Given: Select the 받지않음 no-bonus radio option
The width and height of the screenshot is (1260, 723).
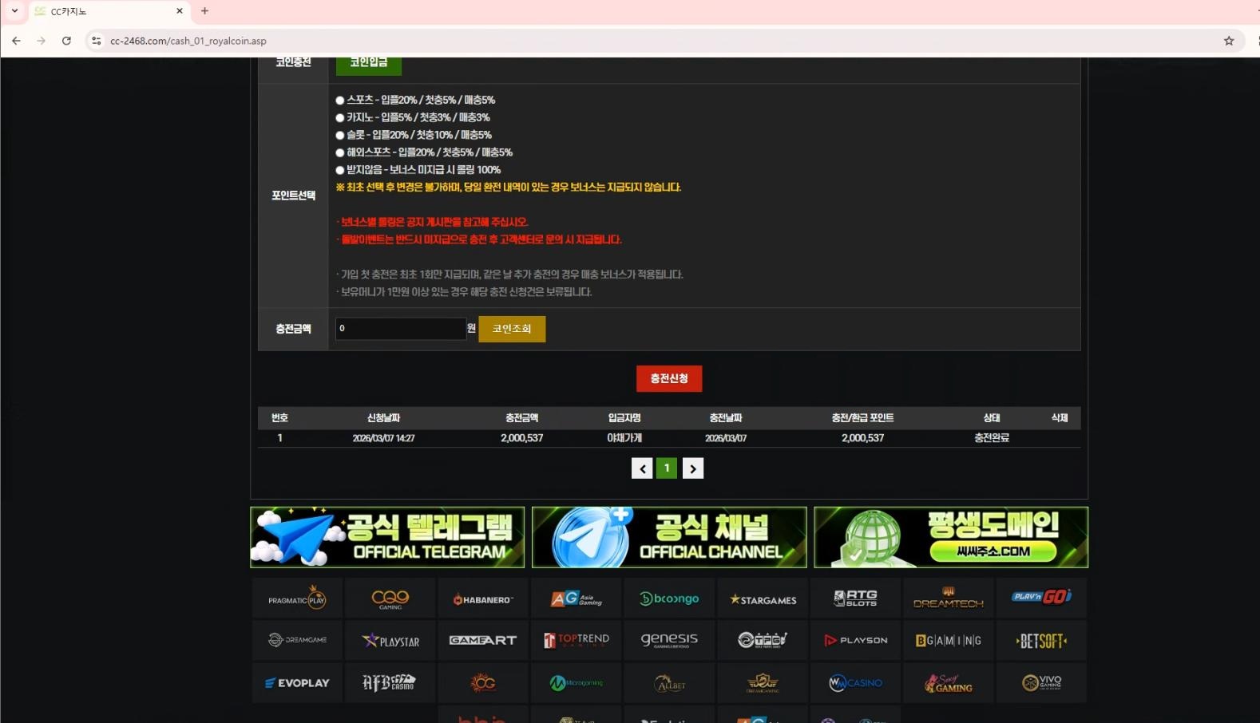Looking at the screenshot, I should [x=340, y=170].
